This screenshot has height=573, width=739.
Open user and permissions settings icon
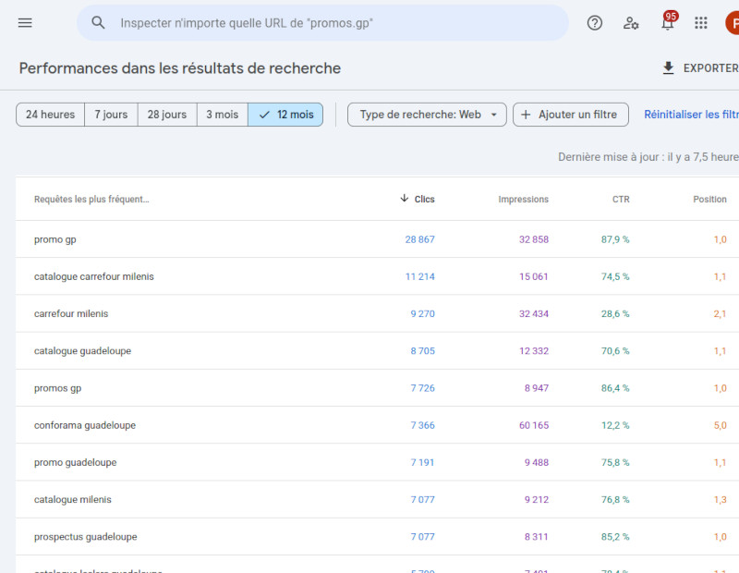(631, 23)
